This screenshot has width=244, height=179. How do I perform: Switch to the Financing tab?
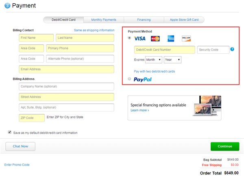(x=144, y=20)
